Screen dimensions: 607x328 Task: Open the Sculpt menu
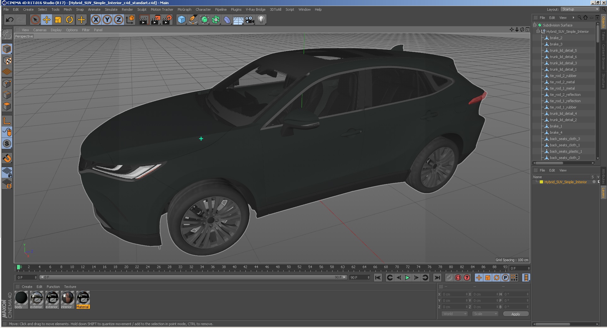tap(142, 9)
